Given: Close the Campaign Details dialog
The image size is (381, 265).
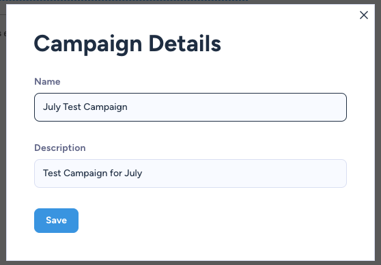Looking at the screenshot, I should tap(364, 15).
